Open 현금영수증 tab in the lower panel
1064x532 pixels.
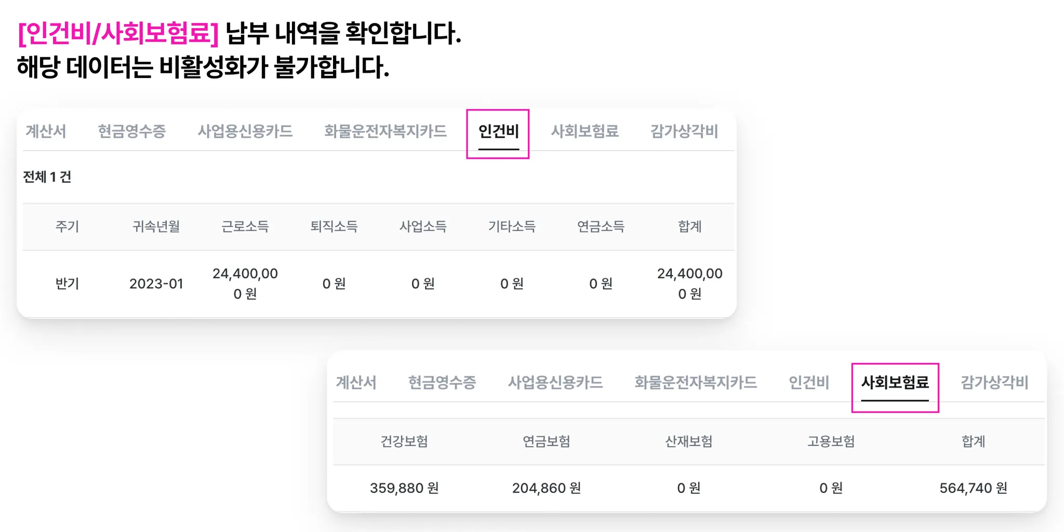442,382
